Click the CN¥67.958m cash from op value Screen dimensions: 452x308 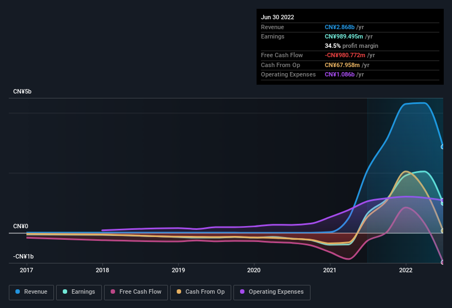pos(342,65)
